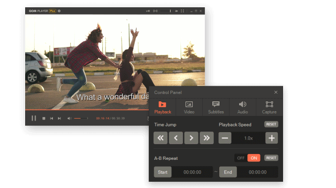Increase playback speed with plus button
336x188 pixels.
[x=272, y=138]
